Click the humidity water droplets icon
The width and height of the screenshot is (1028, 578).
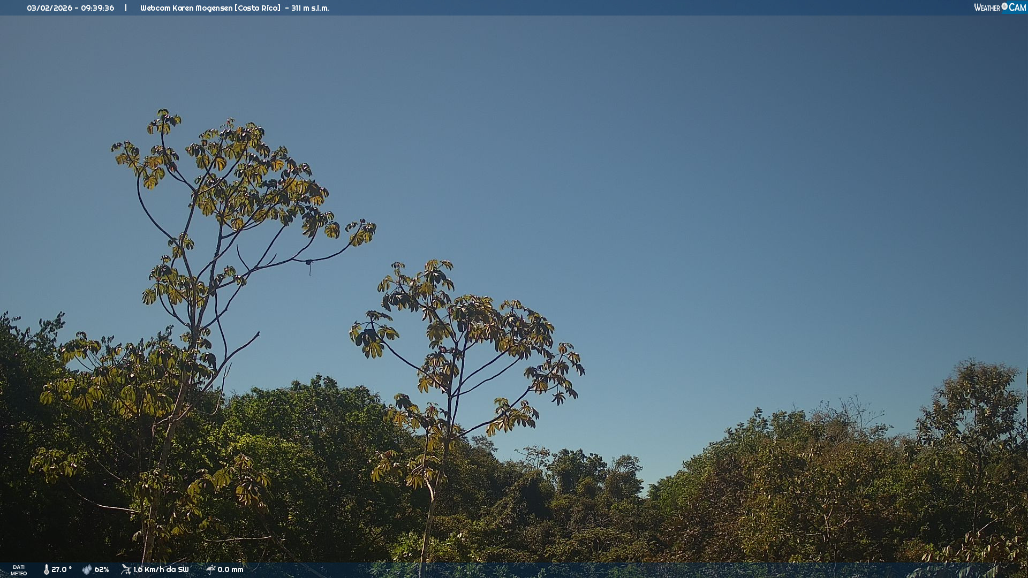(x=87, y=569)
